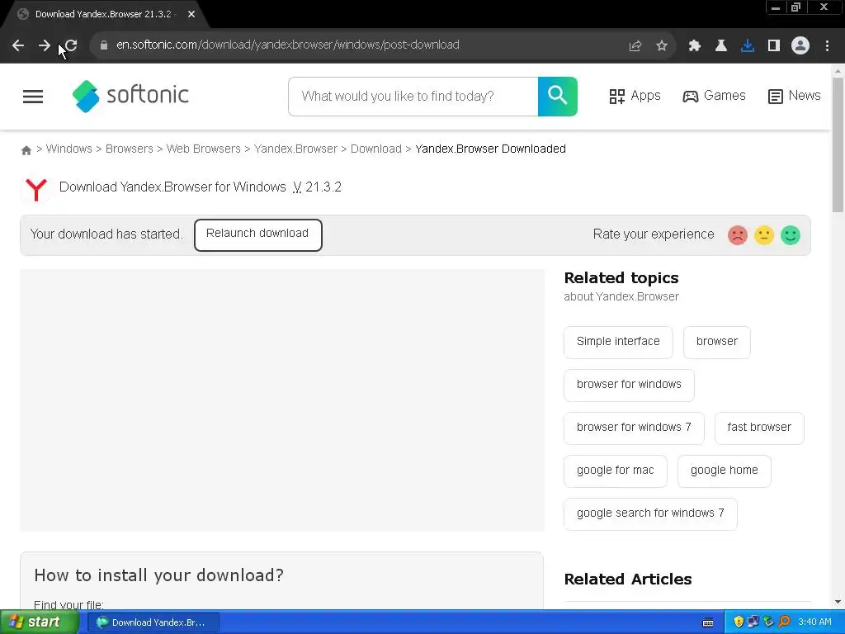Open Chrome three-dot menu
Viewport: 845px width, 634px height.
[x=827, y=46]
